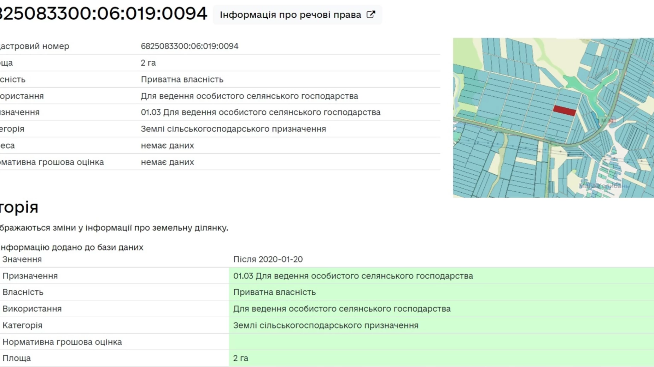Click the 'Категорія' row label in history table
This screenshot has width=654, height=367.
point(22,325)
